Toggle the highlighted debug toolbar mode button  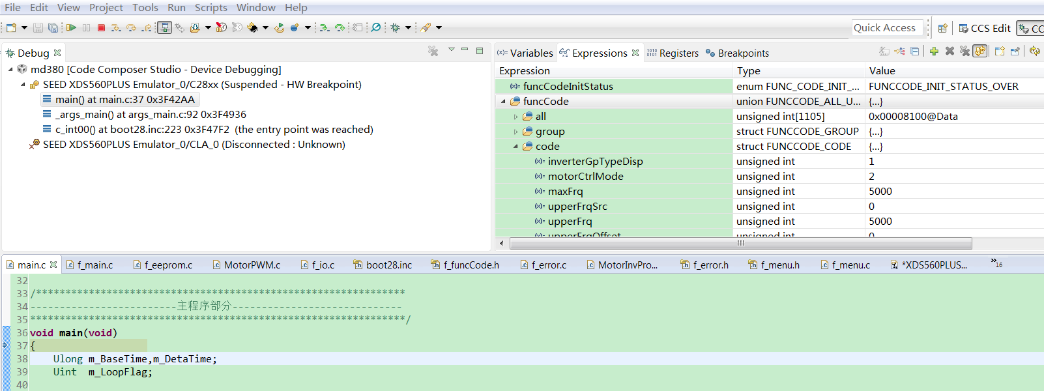(x=164, y=27)
